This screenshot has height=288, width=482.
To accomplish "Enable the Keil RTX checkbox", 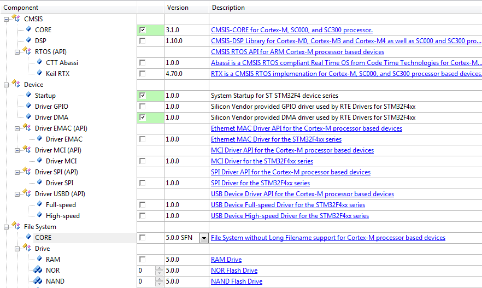I will pos(143,74).
